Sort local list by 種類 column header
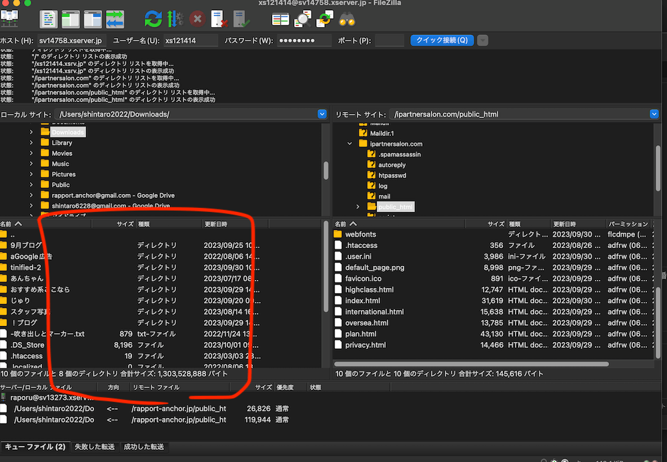 click(x=169, y=224)
